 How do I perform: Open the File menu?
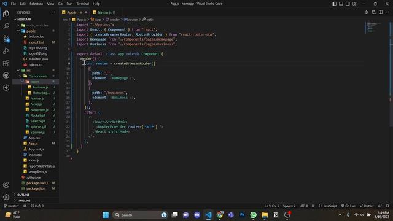click(x=14, y=4)
